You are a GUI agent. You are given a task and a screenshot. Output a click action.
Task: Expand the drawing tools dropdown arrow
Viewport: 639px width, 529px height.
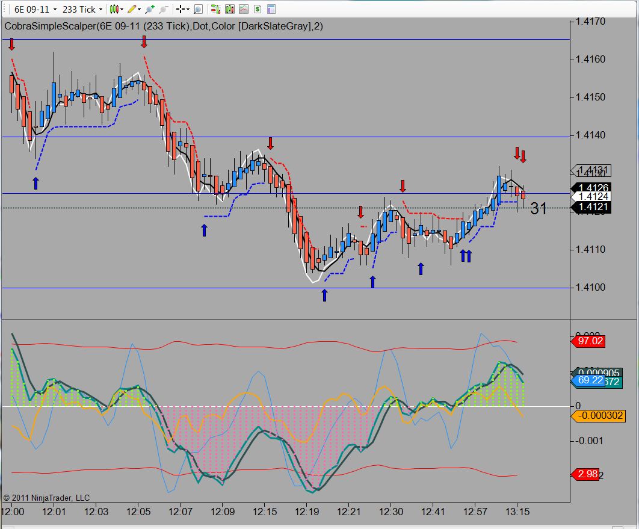pyautogui.click(x=139, y=9)
